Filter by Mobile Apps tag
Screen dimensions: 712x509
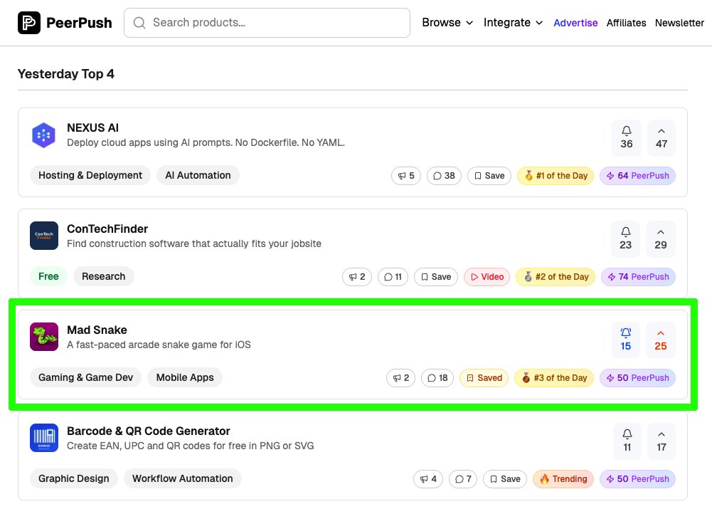185,378
